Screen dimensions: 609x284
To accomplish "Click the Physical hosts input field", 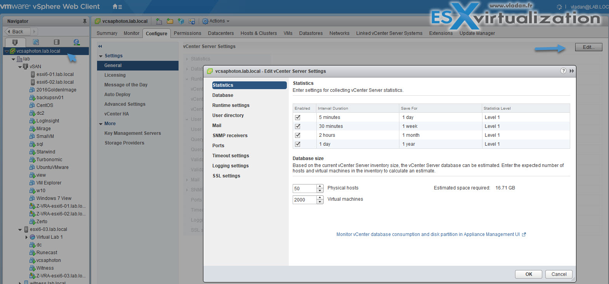I will (x=304, y=189).
